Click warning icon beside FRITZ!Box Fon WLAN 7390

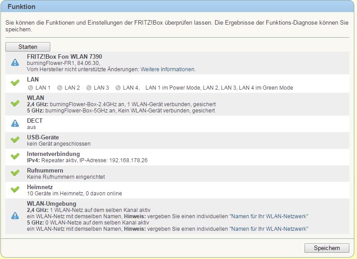[x=15, y=63]
